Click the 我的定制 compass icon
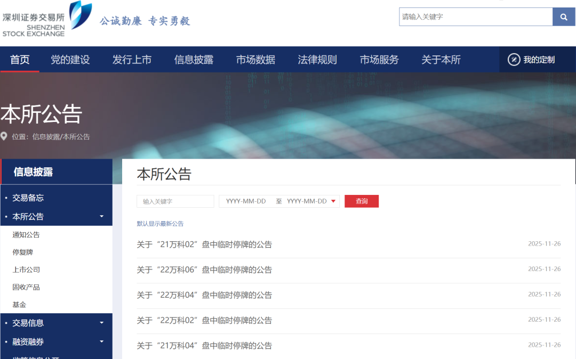The width and height of the screenshot is (576, 359). pyautogui.click(x=514, y=60)
